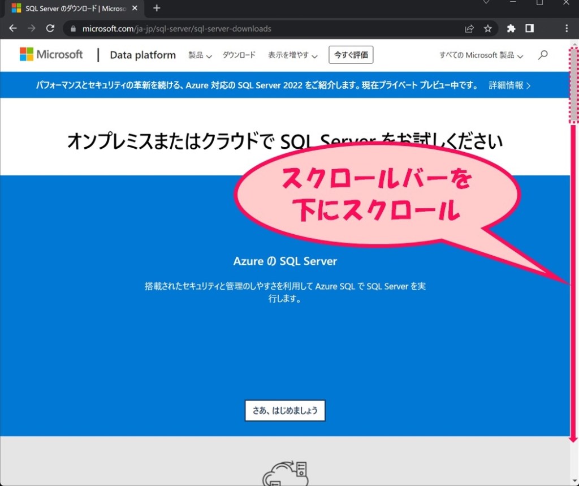The image size is (579, 486).
Task: Click the 今すぐ評価 button
Action: click(x=351, y=55)
